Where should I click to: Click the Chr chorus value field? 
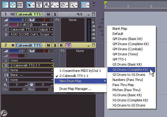click(x=18, y=89)
